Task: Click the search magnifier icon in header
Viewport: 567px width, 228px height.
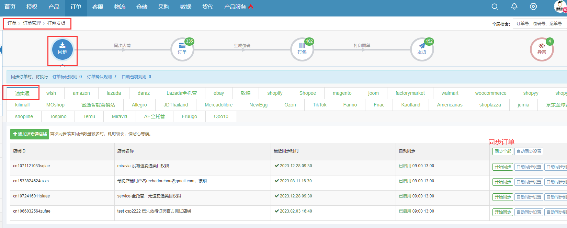Action: coord(495,7)
